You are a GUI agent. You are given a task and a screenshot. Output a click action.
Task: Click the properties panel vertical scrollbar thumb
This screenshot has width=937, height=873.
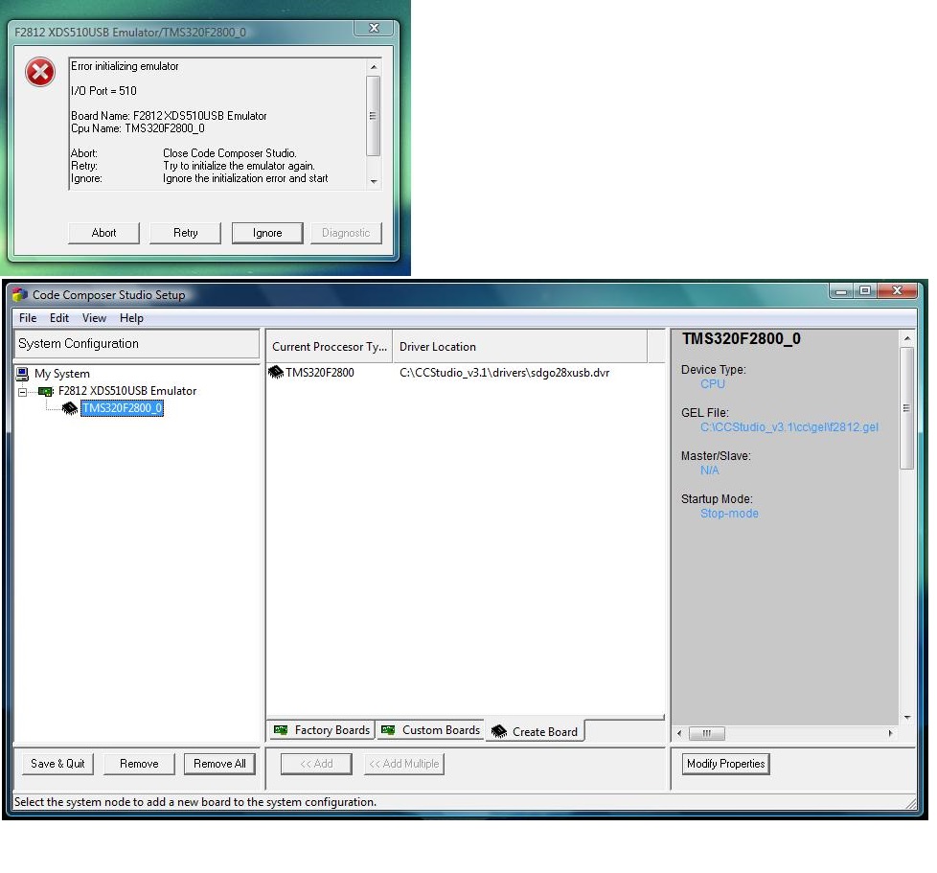(906, 409)
